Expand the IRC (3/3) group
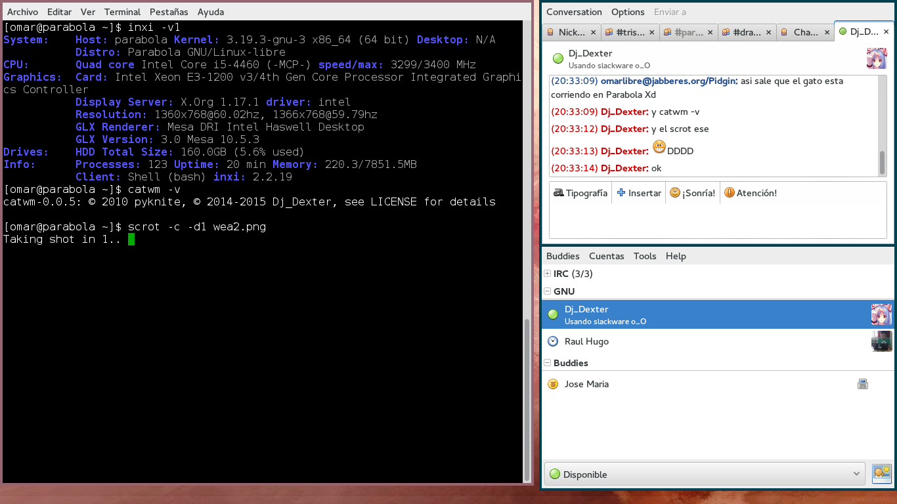Viewport: 897px width, 504px height. (x=548, y=274)
